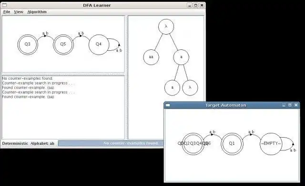This screenshot has width=305, height=186.
Task: Open the View menu
Action: (x=19, y=12)
